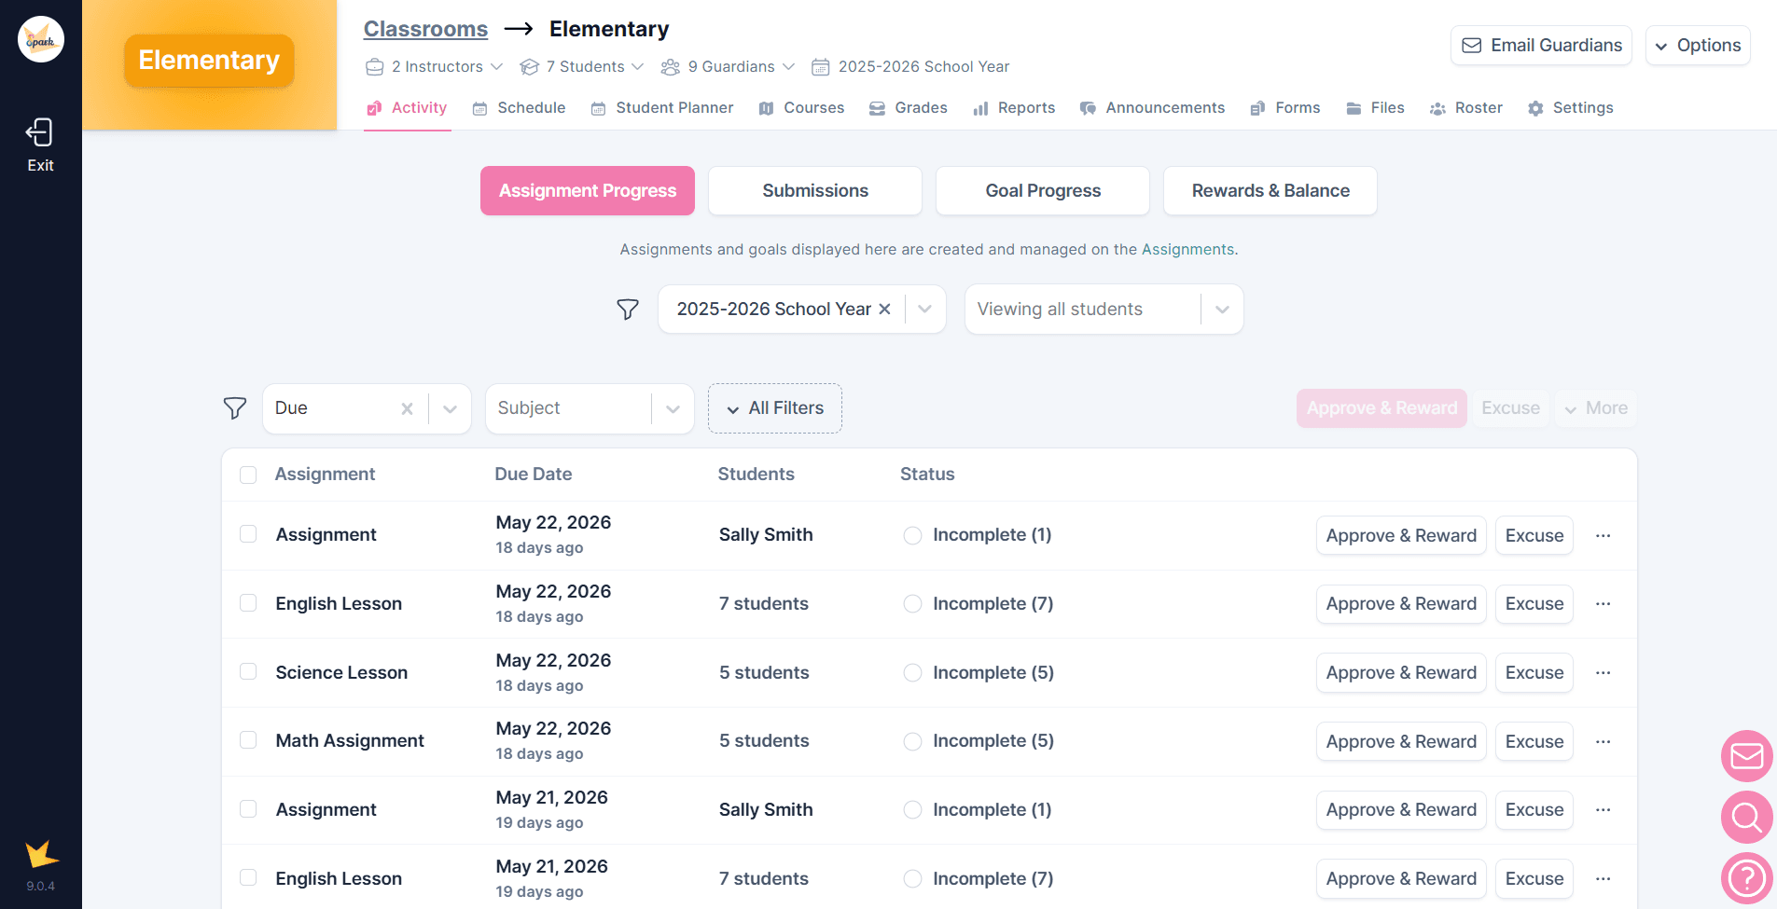Click the Announcements megaphone icon
The width and height of the screenshot is (1777, 909).
[x=1088, y=108]
